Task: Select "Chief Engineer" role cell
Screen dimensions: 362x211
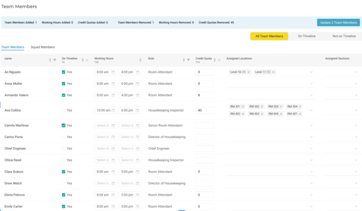Action: coord(159,148)
